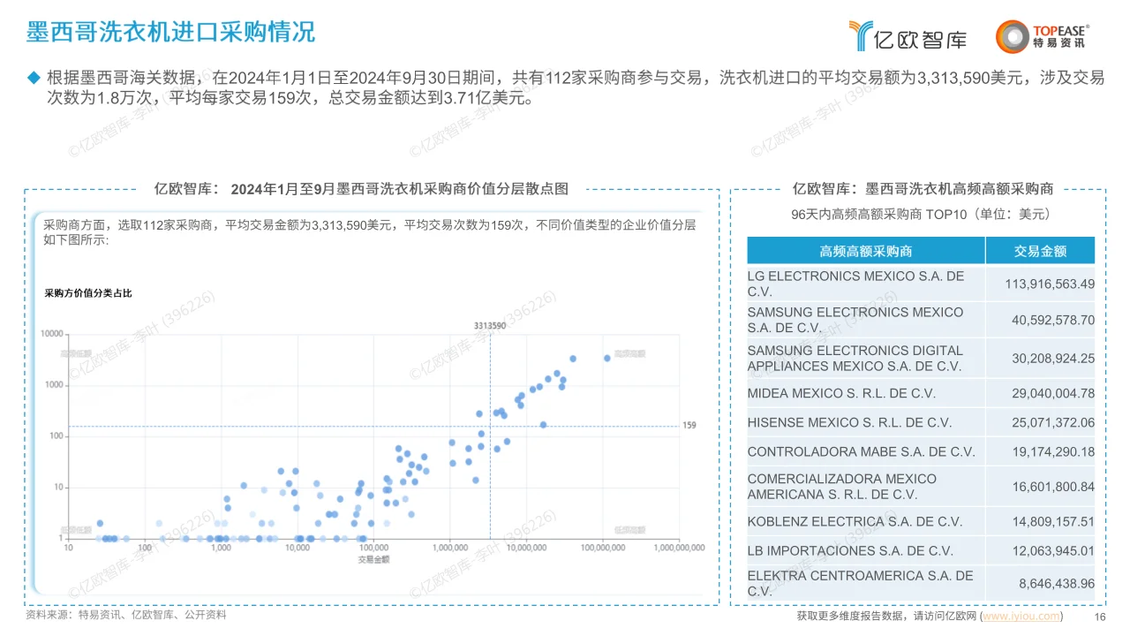This screenshot has height=636, width=1130.
Task: Click the 1,000,000,000 x-axis tick label
Action: 679,548
